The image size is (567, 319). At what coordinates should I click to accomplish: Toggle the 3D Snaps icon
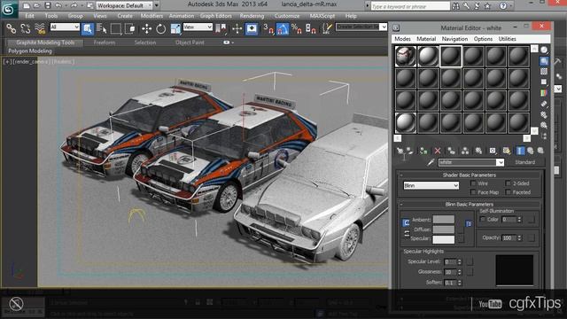(268, 28)
